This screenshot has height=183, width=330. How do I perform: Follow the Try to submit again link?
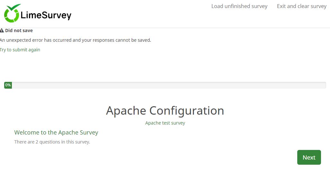(20, 50)
